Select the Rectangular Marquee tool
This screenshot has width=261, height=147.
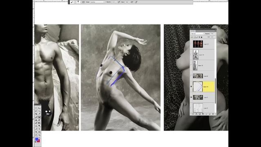coord(36,108)
